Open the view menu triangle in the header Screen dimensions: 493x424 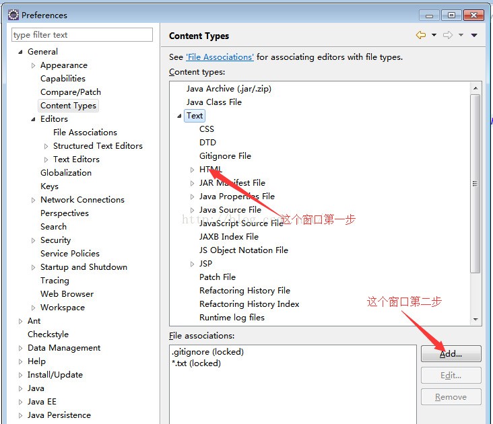pyautogui.click(x=474, y=36)
